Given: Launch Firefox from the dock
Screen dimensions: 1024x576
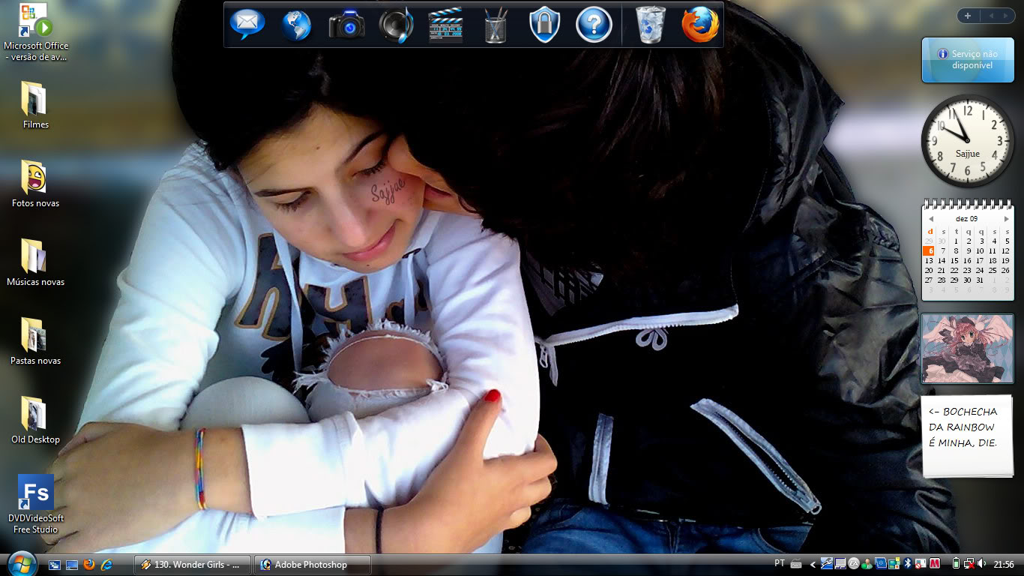Looking at the screenshot, I should pyautogui.click(x=700, y=25).
